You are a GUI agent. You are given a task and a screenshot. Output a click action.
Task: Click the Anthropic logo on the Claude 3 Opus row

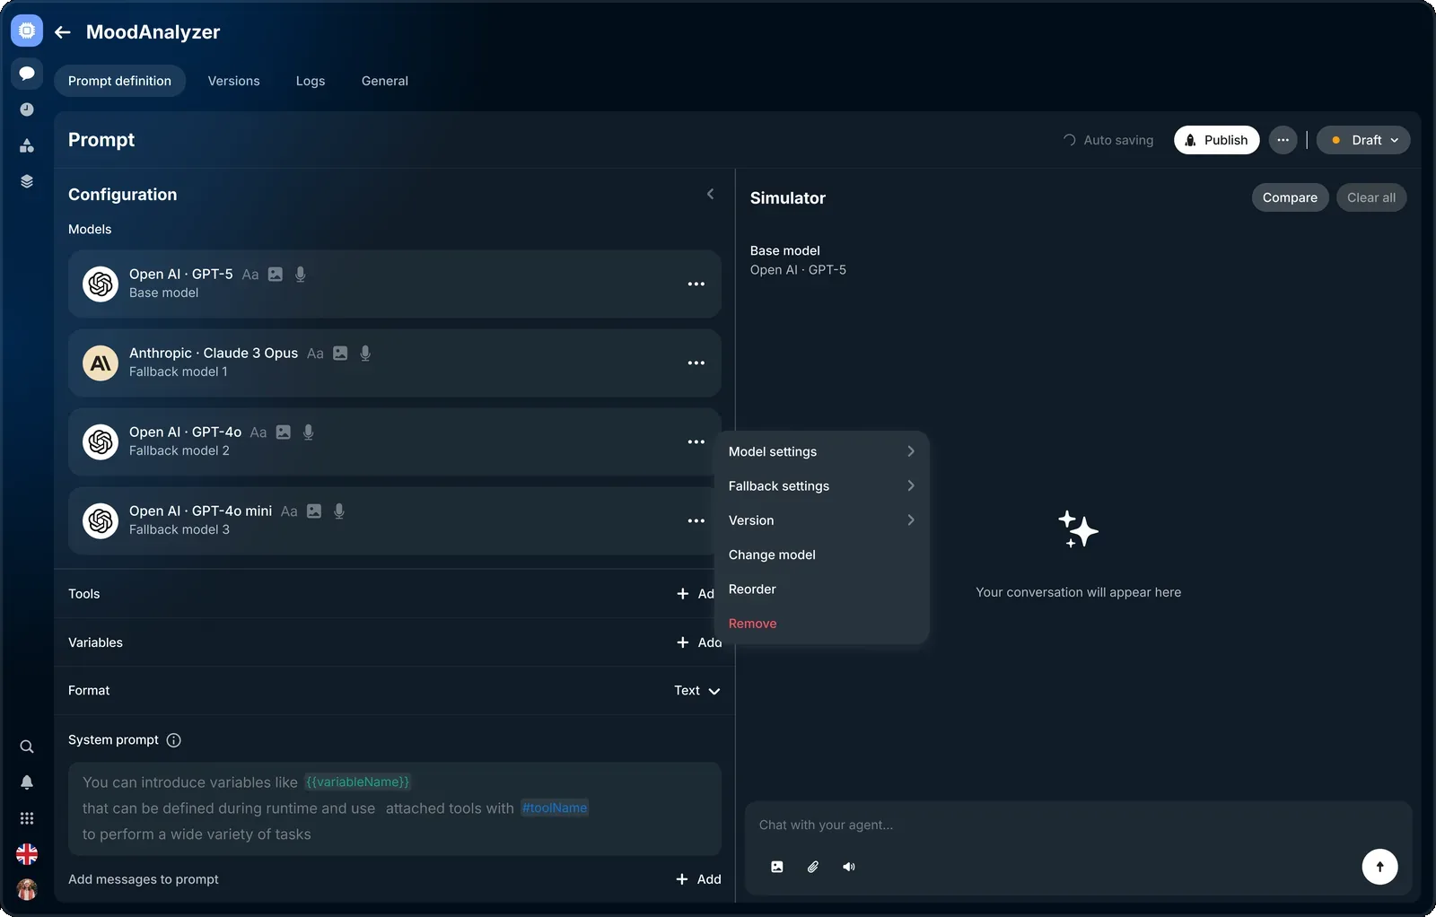101,362
